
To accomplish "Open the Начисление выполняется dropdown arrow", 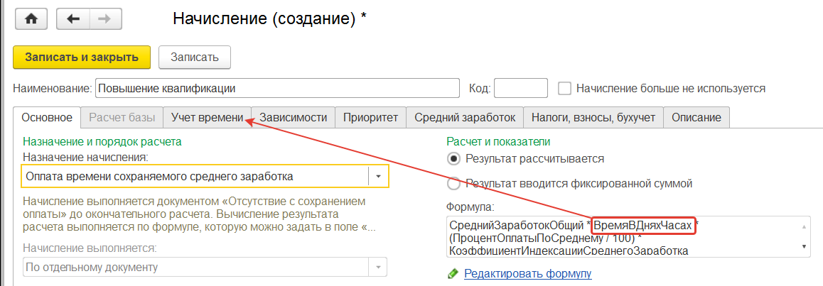I will (x=378, y=267).
